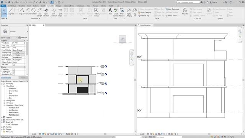Open the 3D View type selector dropdown
Viewport: 245px width, 138px height.
coord(27,31)
